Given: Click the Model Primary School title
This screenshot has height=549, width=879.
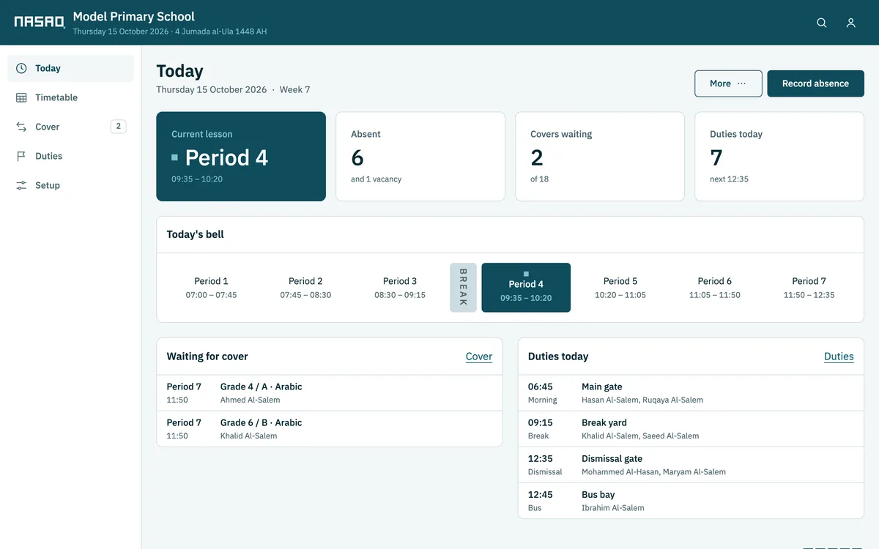Looking at the screenshot, I should click(134, 16).
